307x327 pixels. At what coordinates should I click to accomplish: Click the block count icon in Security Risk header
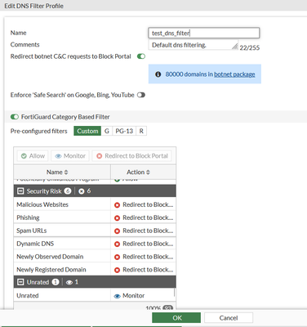tap(81, 191)
